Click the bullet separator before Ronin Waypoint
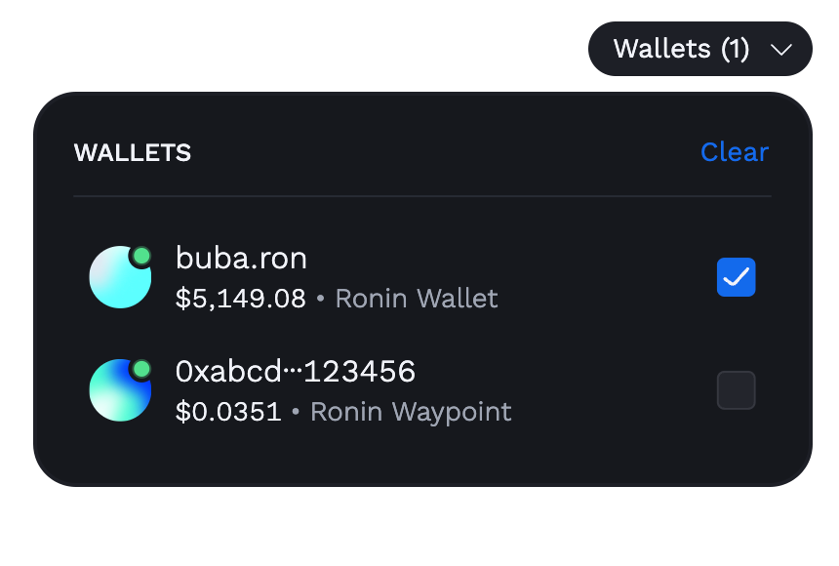The image size is (839, 566). 296,411
